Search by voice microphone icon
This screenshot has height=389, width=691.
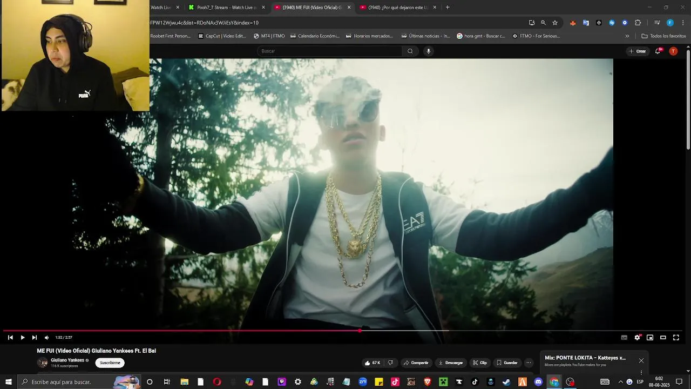click(x=429, y=51)
